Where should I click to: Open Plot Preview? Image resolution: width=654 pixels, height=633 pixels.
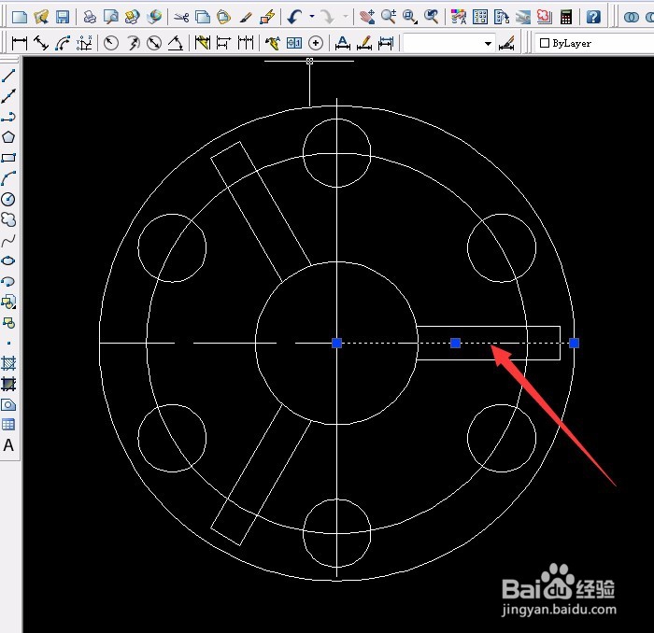click(111, 17)
